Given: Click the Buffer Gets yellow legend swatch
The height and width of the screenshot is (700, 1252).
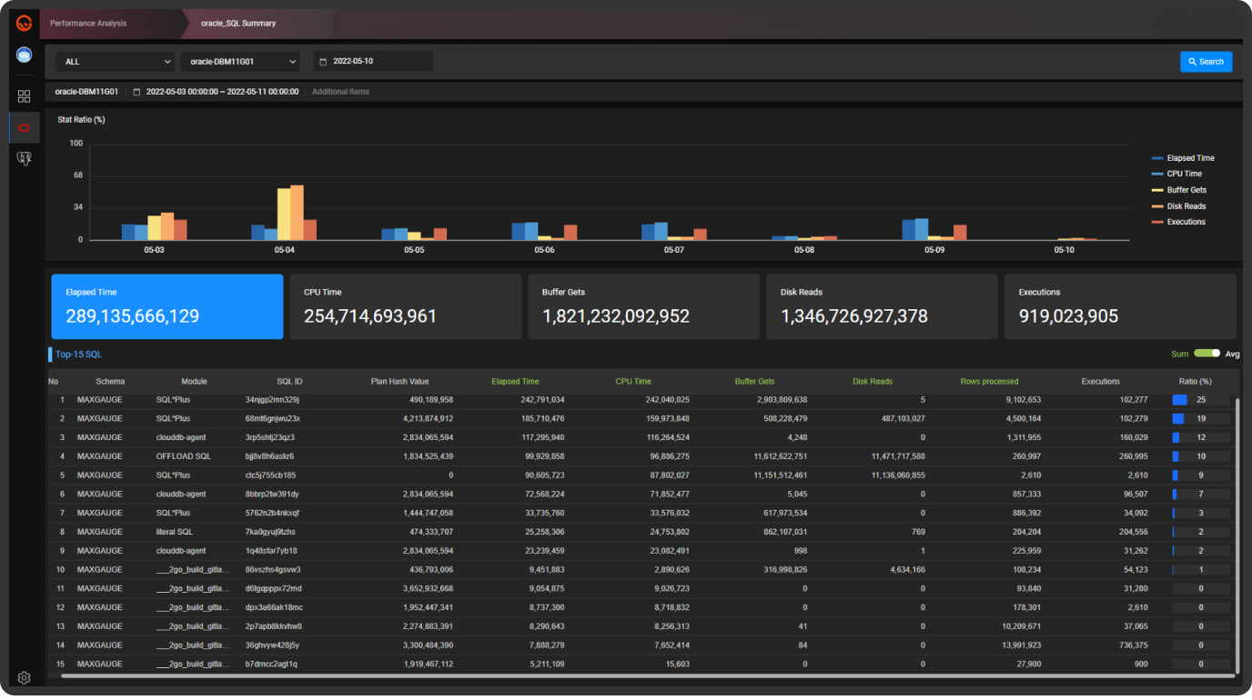Looking at the screenshot, I should pos(1157,190).
